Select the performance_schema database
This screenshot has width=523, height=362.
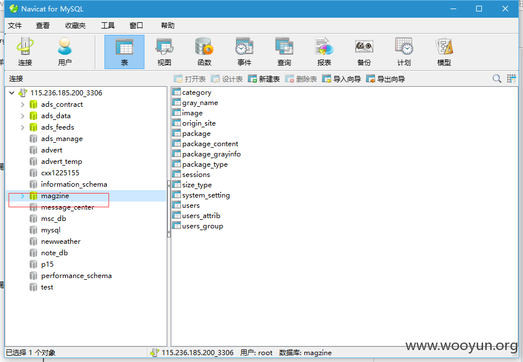click(76, 276)
